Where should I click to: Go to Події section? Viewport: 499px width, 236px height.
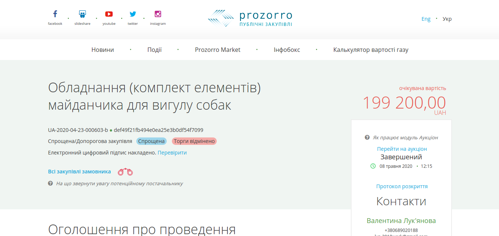(154, 50)
